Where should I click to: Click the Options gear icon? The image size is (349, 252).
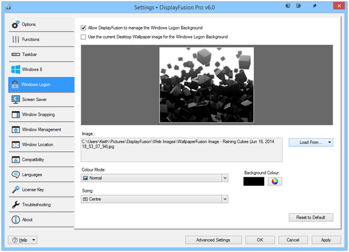tap(16, 24)
